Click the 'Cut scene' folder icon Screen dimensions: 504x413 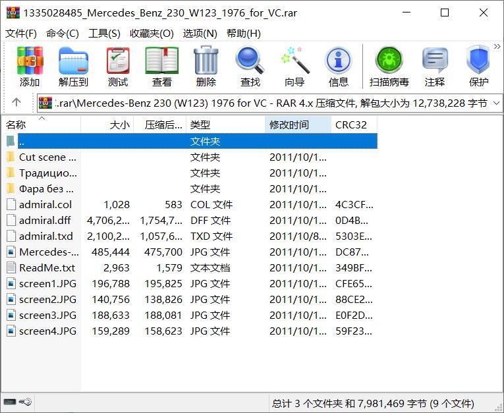(x=11, y=157)
